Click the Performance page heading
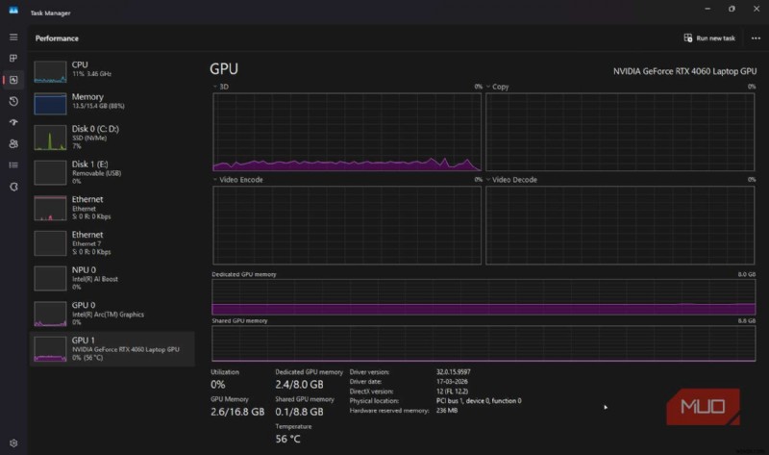Image resolution: width=769 pixels, height=455 pixels. pyautogui.click(x=57, y=38)
